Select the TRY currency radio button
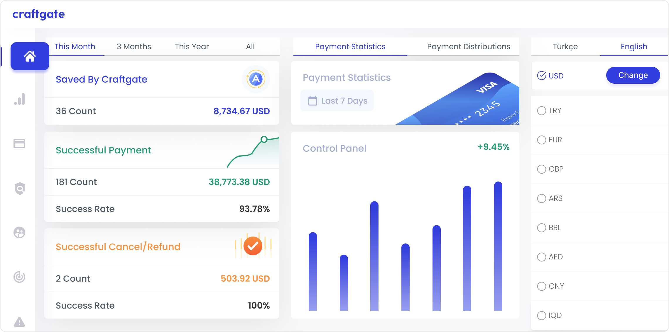The height and width of the screenshot is (332, 669). [x=541, y=111]
